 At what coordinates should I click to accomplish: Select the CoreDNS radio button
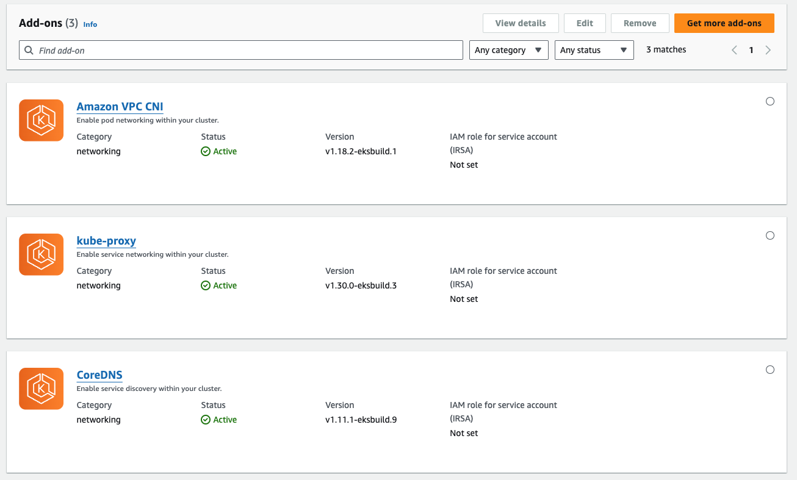pos(770,370)
